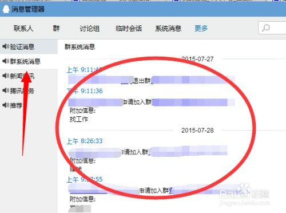Click the 群系统消息 panel heading
The width and height of the screenshot is (286, 213).
80,47
